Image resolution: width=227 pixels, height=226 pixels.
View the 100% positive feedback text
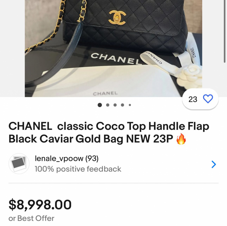click(78, 169)
